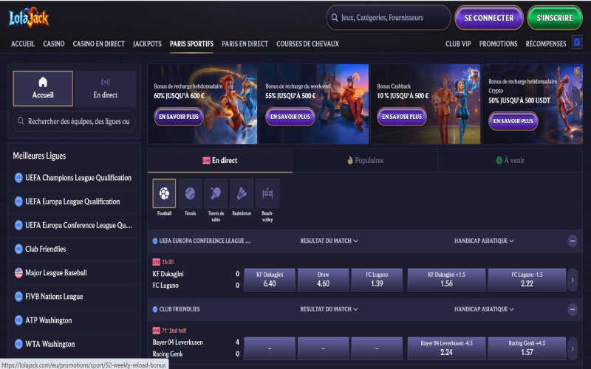The height and width of the screenshot is (369, 591).
Task: Open the Promotions page
Action: [x=498, y=44]
